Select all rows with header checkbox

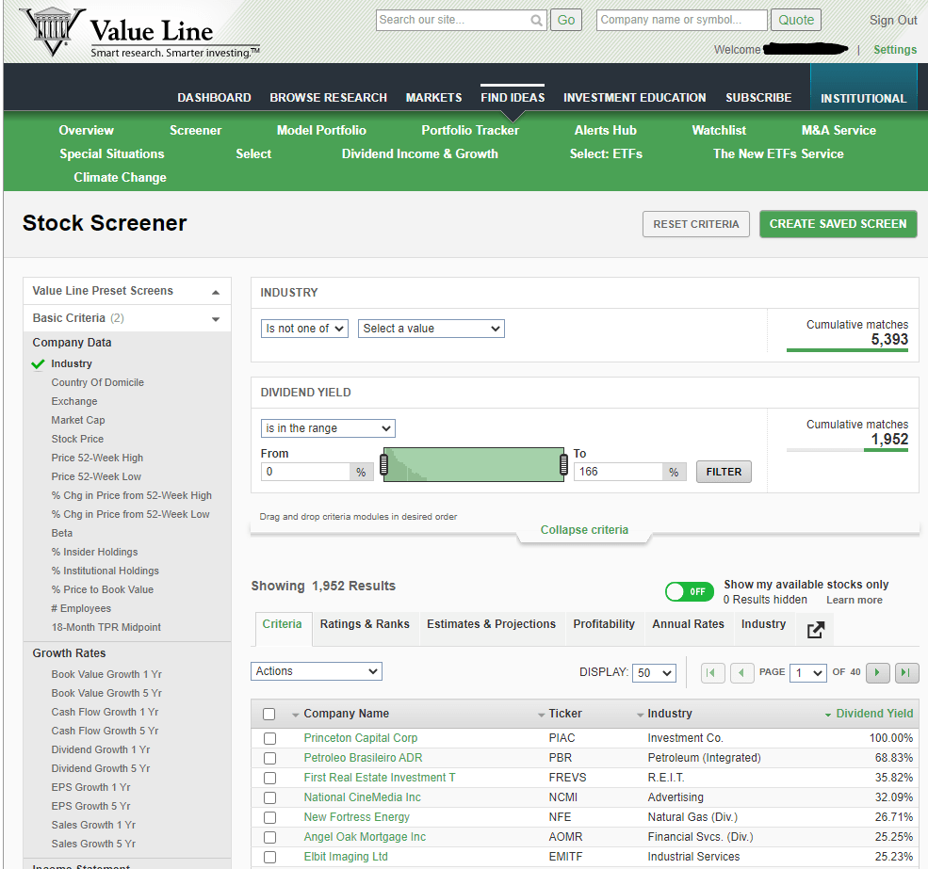click(x=269, y=714)
